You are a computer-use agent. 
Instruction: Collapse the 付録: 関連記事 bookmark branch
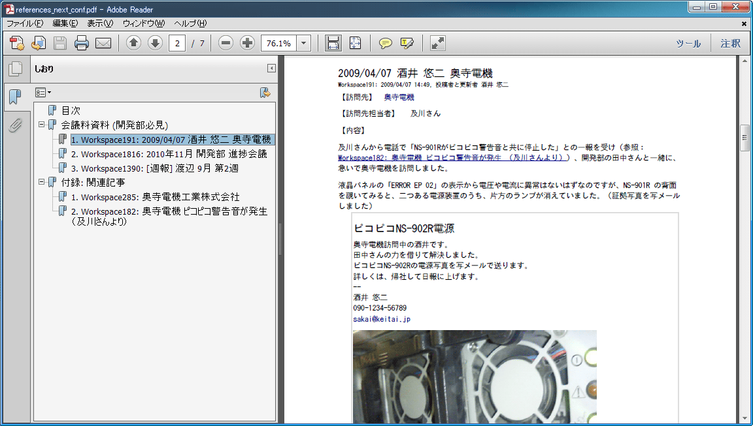pos(41,182)
